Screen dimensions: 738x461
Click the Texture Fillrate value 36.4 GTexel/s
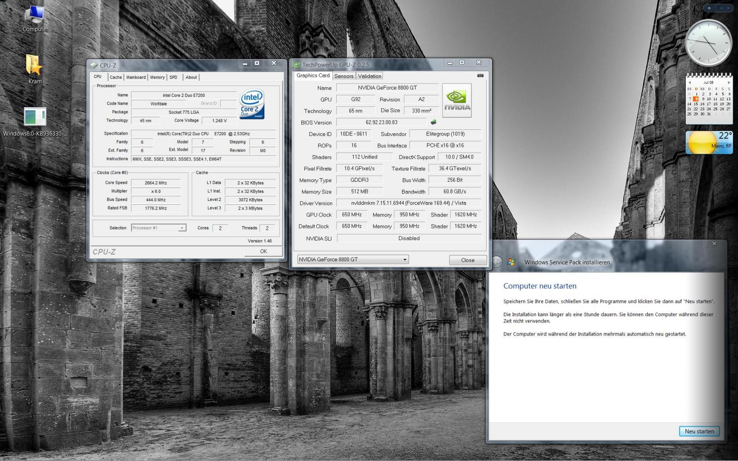(455, 168)
